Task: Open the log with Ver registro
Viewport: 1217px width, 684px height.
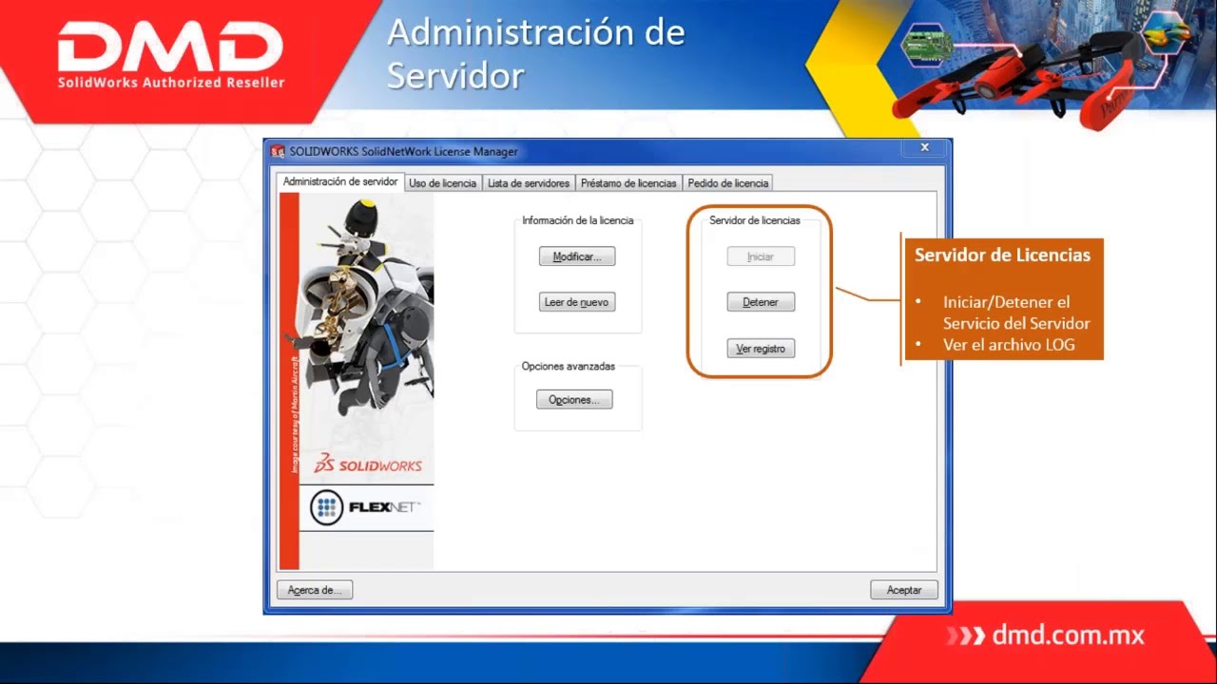Action: pos(761,349)
